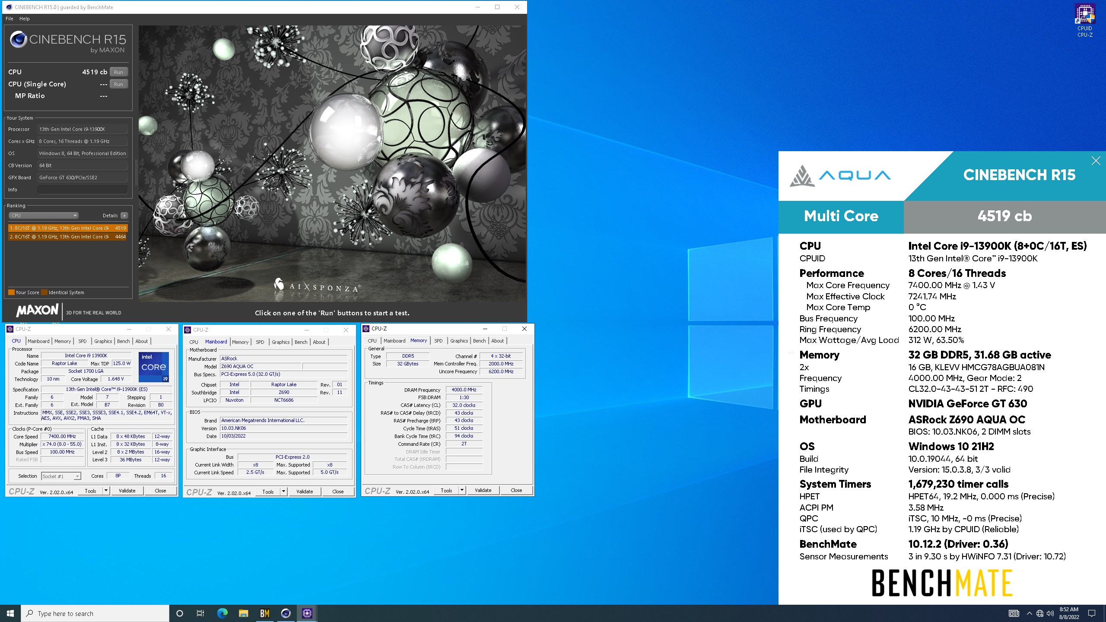Click Close button in CPU-Z mainboard window

(x=338, y=492)
